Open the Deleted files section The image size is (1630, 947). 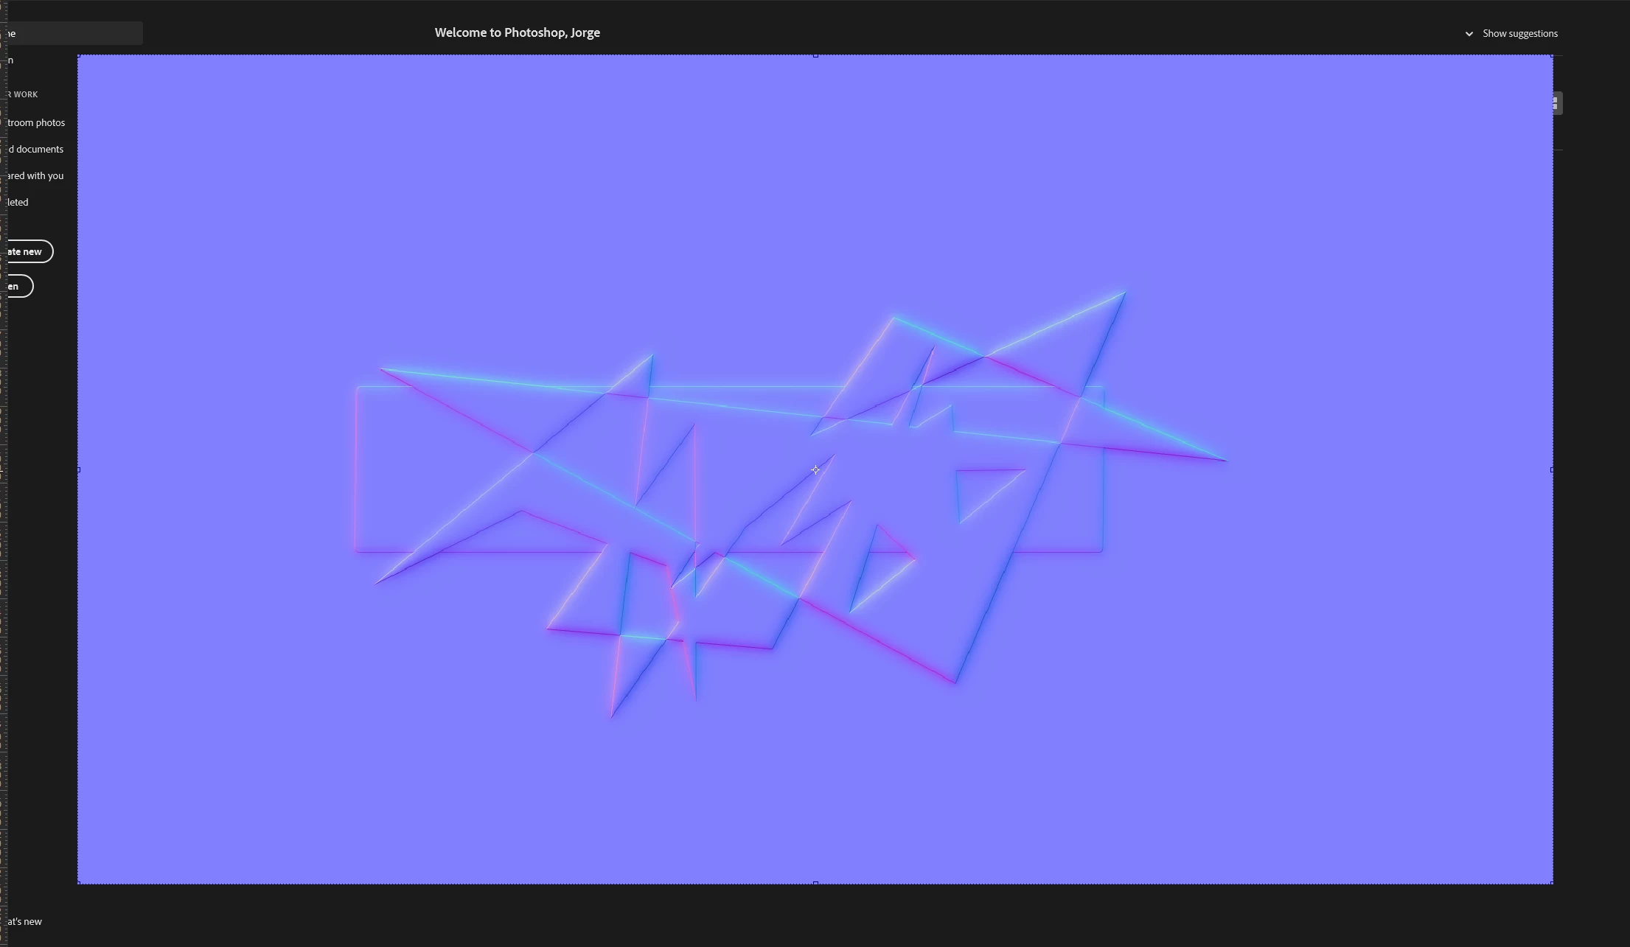tap(18, 202)
